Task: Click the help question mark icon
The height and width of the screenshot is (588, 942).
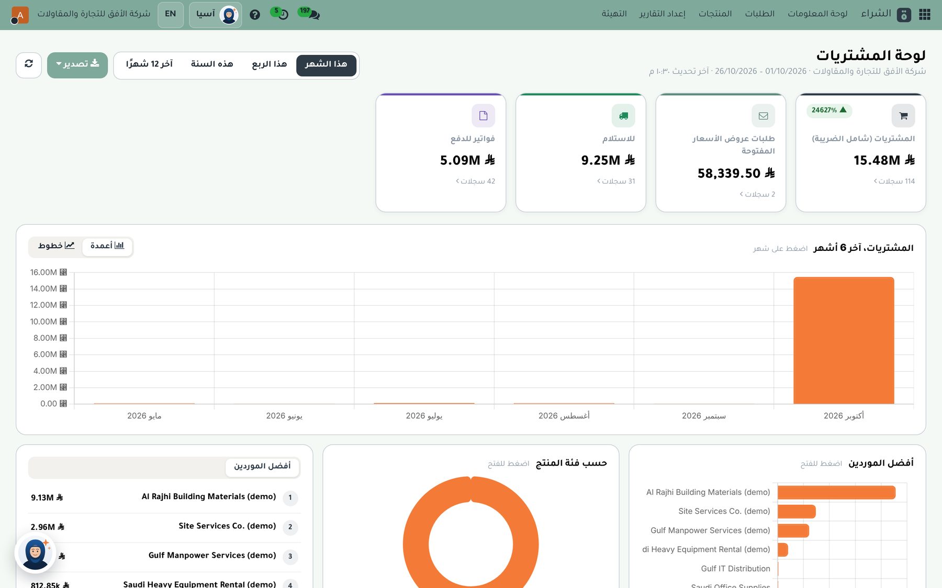Action: pyautogui.click(x=255, y=15)
